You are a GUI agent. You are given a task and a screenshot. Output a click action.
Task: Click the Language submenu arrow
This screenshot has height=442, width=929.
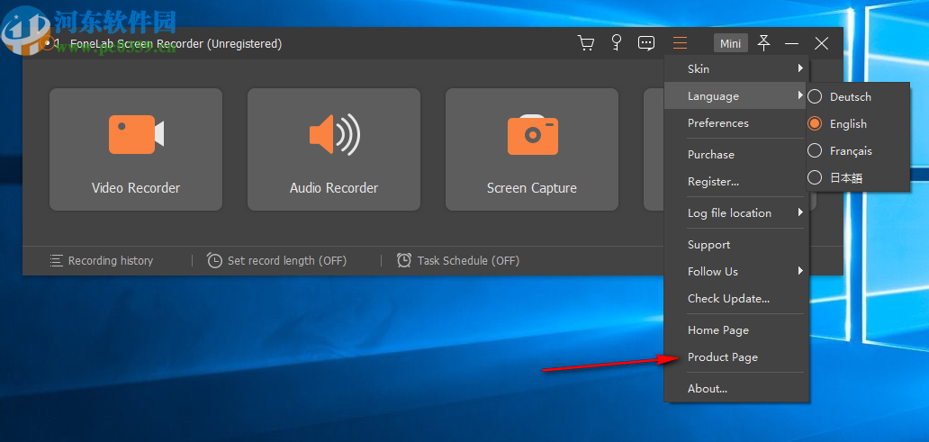pyautogui.click(x=800, y=96)
